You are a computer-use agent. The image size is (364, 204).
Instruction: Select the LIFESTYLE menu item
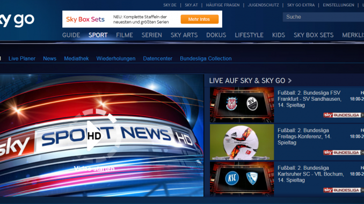click(x=249, y=35)
